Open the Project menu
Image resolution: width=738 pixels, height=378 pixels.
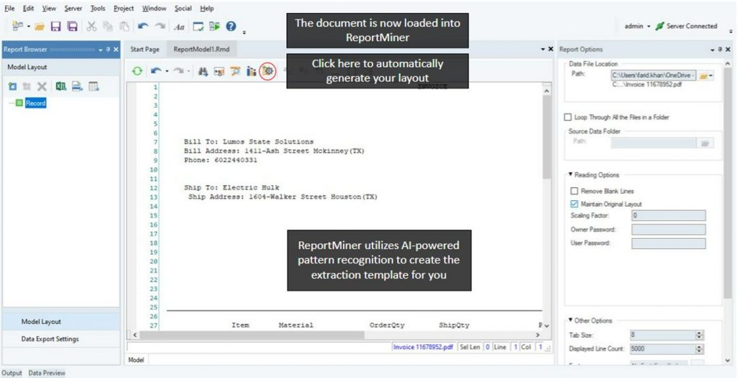click(x=123, y=8)
